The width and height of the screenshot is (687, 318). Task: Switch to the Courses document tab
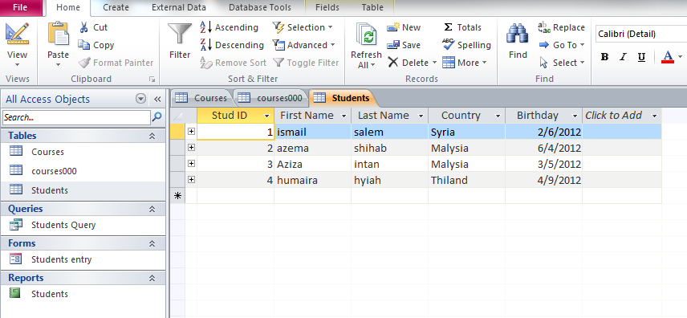(x=202, y=98)
